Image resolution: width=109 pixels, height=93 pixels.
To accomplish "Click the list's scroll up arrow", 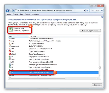I will [x=100, y=36].
